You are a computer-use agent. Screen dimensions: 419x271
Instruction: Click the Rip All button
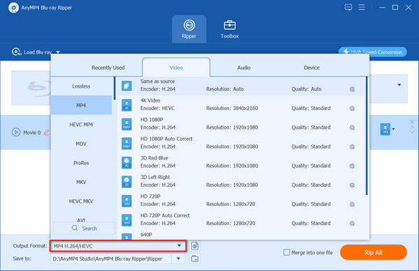click(x=374, y=252)
